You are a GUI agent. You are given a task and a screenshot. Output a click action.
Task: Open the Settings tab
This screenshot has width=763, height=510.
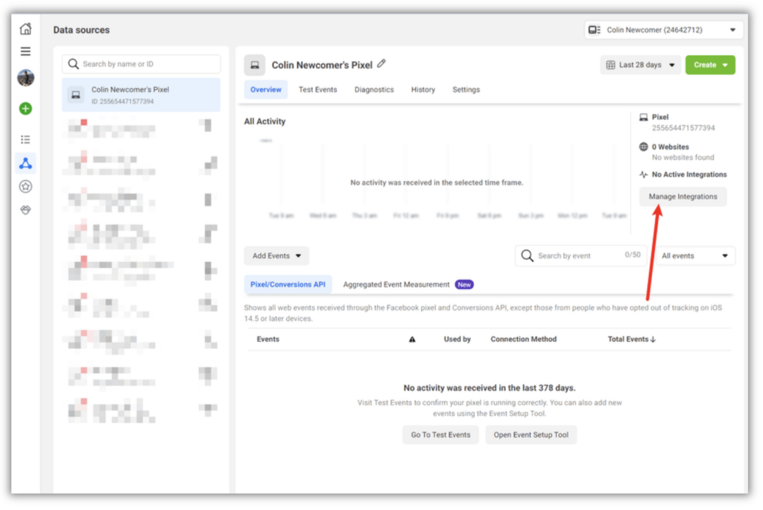[x=466, y=89]
